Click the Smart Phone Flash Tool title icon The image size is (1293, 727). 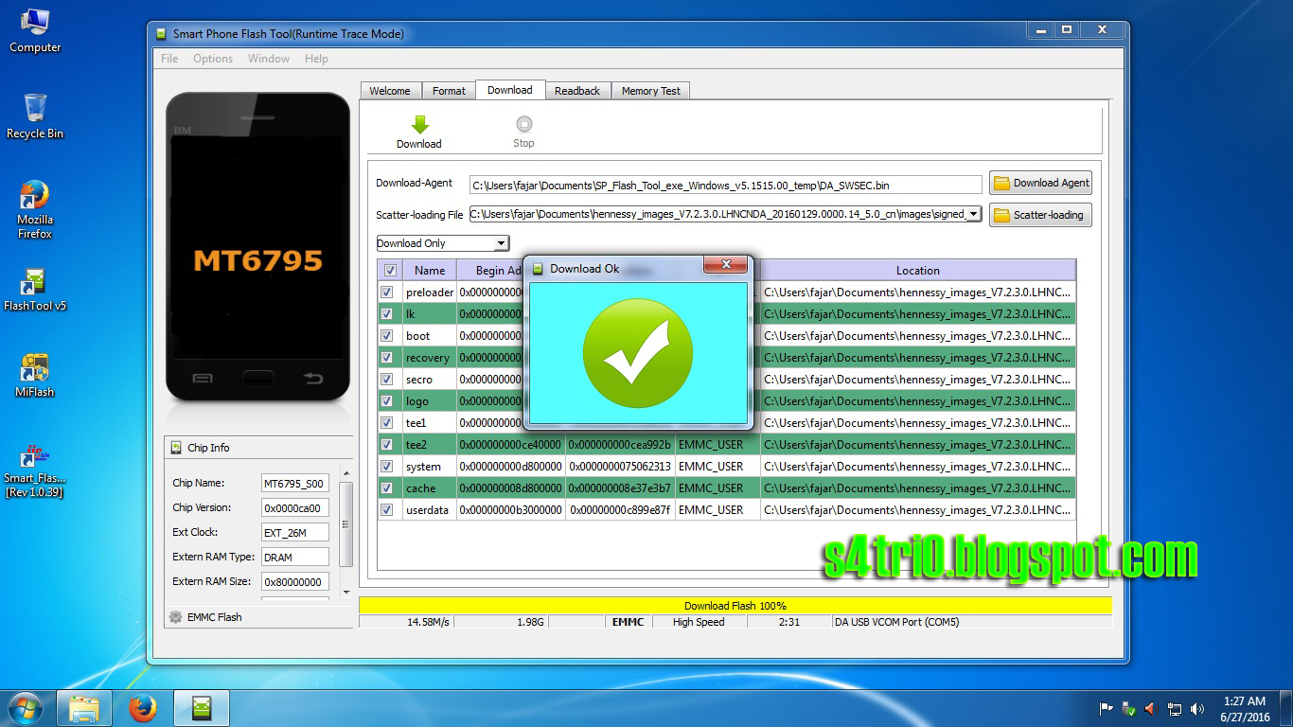click(x=161, y=33)
